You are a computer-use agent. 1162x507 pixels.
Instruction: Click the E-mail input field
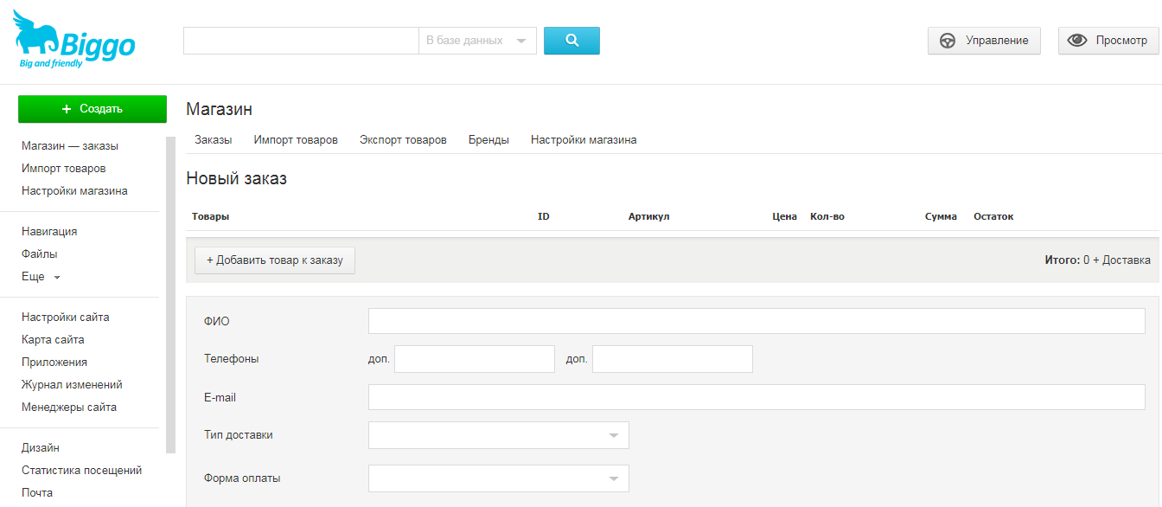(x=757, y=397)
